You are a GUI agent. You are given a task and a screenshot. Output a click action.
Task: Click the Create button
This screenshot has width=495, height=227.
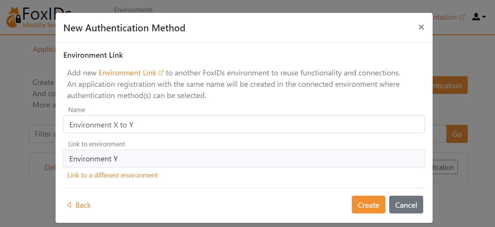[x=368, y=204]
